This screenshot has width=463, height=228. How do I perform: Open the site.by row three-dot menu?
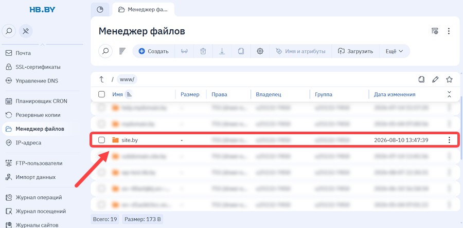449,140
